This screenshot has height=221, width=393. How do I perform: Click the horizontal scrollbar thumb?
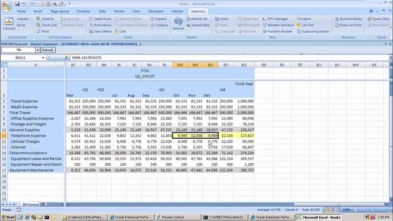tap(338, 204)
